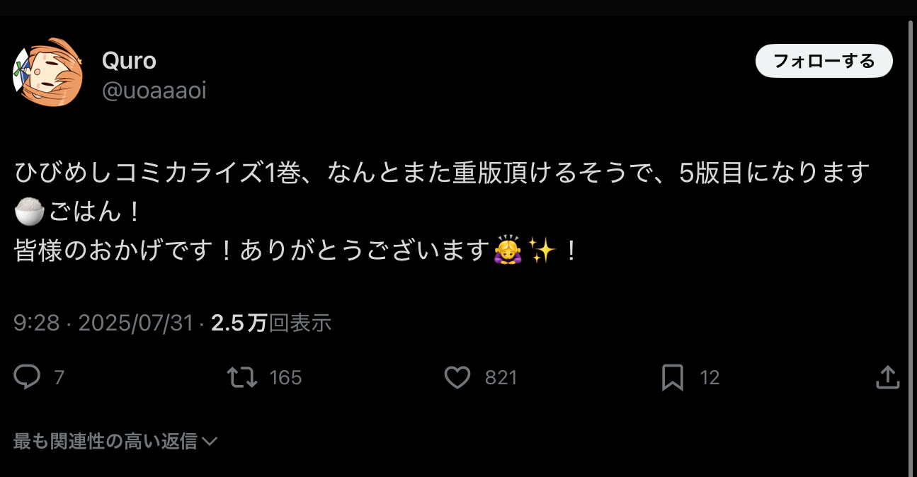Click the rice bowl emoji in post
917x477 pixels.
click(30, 212)
